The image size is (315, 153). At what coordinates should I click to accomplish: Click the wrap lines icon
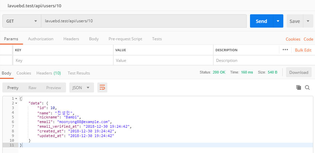point(102,87)
